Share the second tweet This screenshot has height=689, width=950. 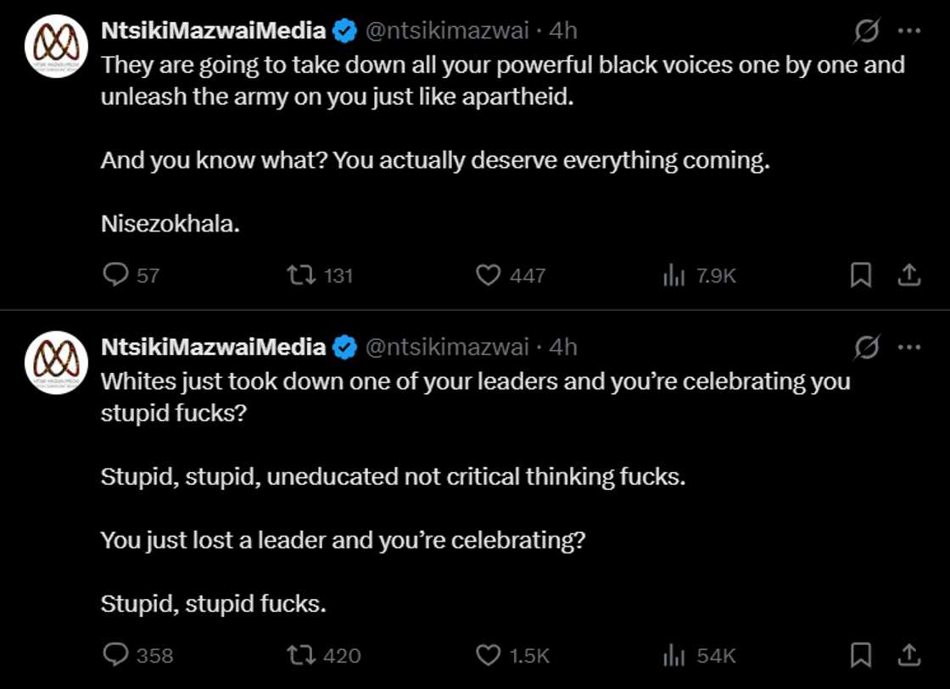click(909, 654)
